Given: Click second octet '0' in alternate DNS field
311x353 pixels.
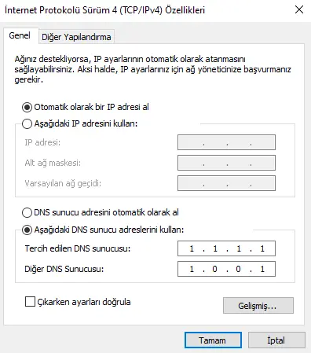Looking at the screenshot, I should click(214, 269).
